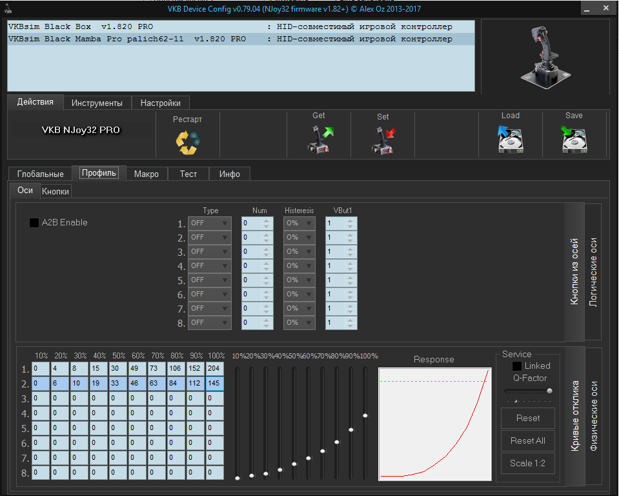Screen dimensions: 619x496
Task: Select the vertical Кривые отклика tab
Action: click(x=575, y=416)
